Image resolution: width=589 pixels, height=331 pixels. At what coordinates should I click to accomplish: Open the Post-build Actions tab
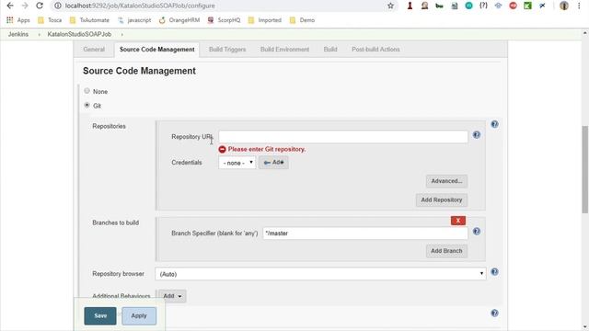375,49
